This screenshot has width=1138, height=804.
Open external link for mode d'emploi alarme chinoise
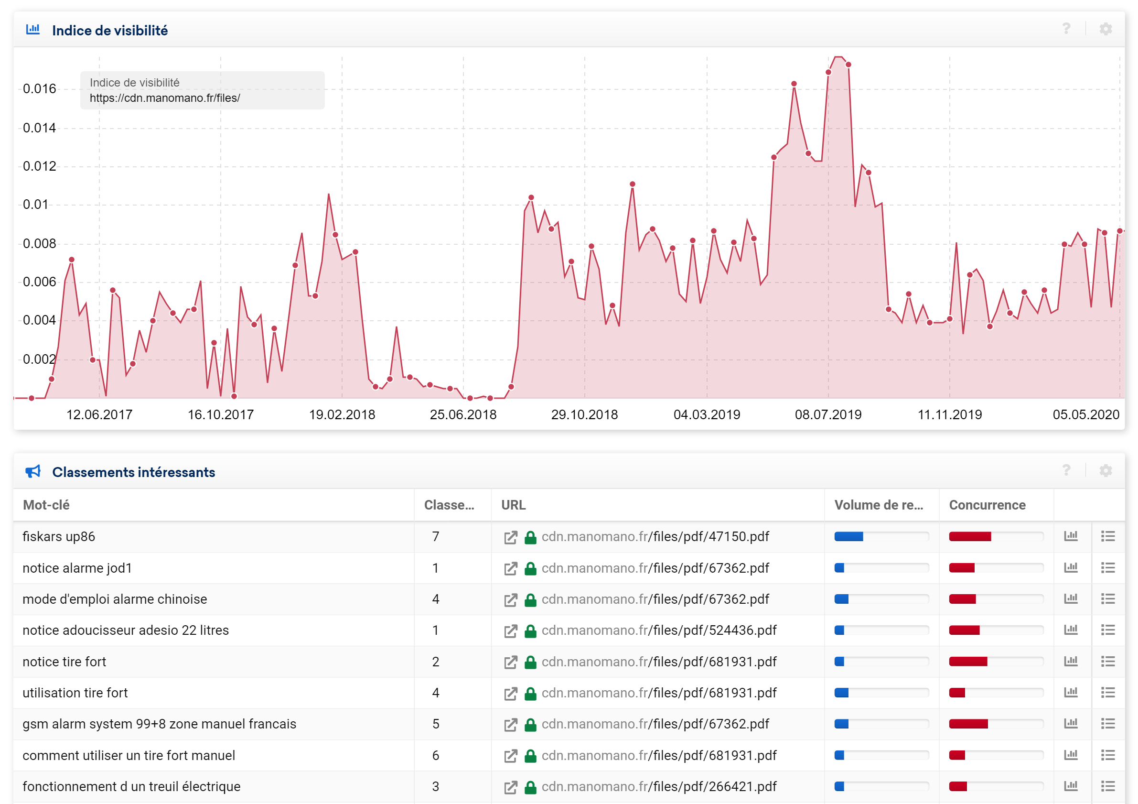(x=511, y=599)
